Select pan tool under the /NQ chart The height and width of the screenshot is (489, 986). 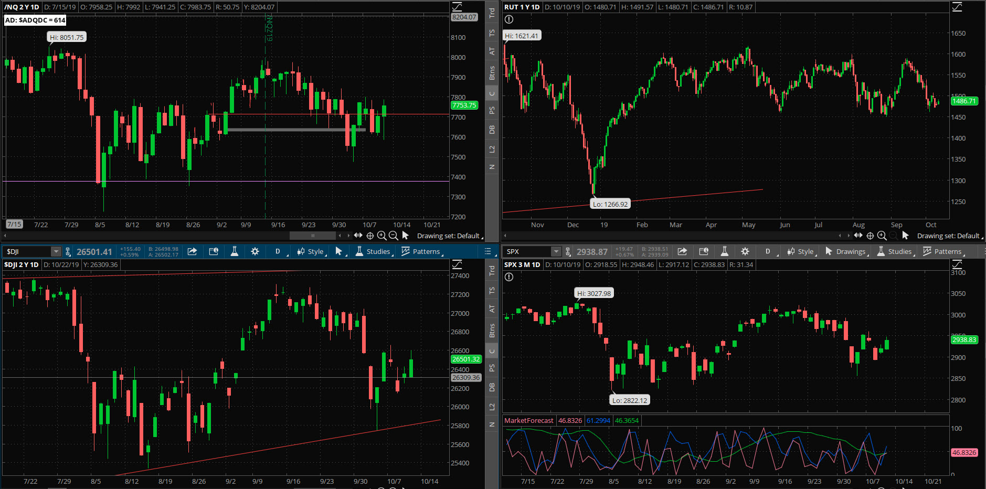tap(358, 236)
